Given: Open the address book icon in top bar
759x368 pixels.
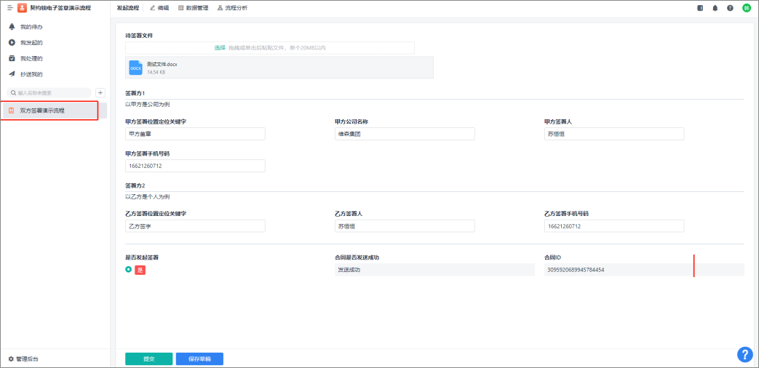Looking at the screenshot, I should pos(700,8).
